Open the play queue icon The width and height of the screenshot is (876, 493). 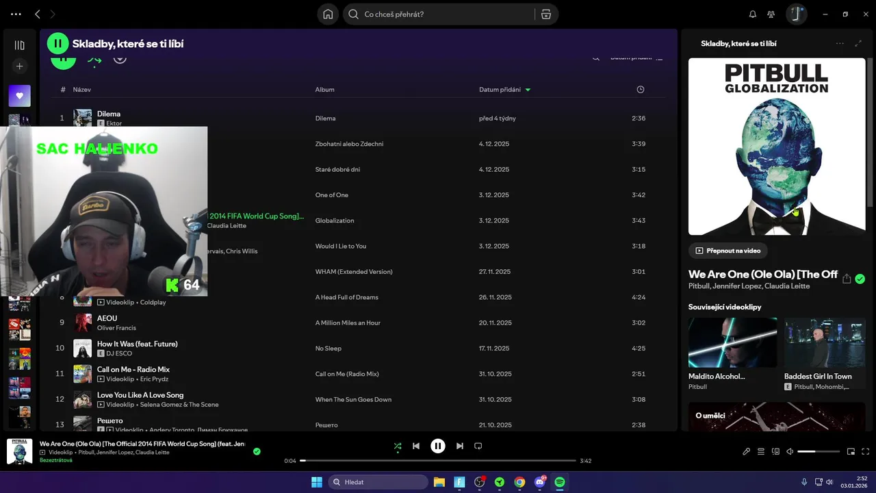pos(761,451)
